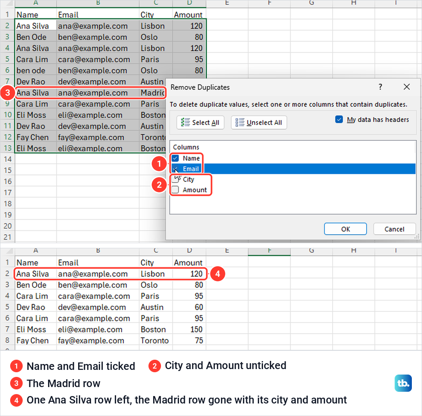
Task: Click 'fay@example.com' in lower spreadsheet row 8
Action: 98,341
